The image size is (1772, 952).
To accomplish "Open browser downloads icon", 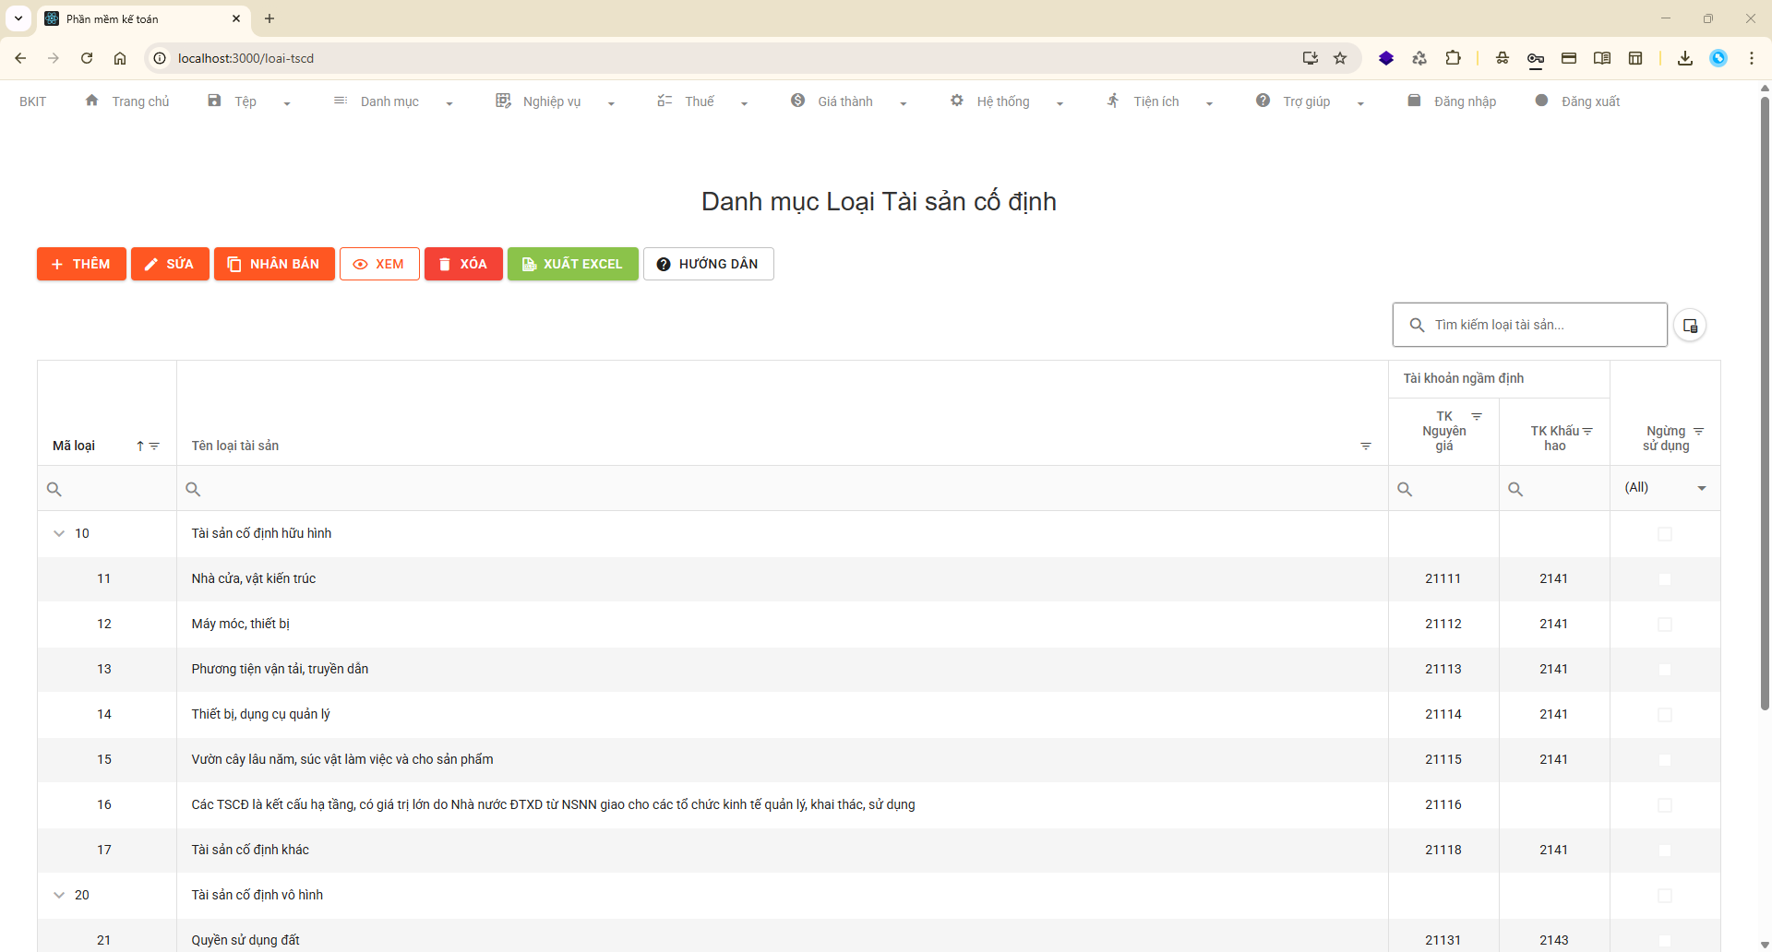I will pos(1685,58).
